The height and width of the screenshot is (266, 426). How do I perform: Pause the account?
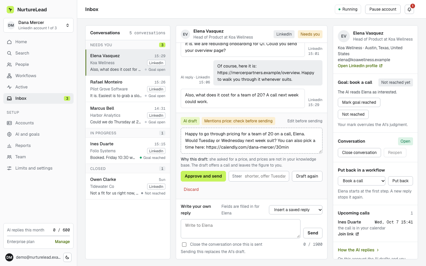click(383, 9)
